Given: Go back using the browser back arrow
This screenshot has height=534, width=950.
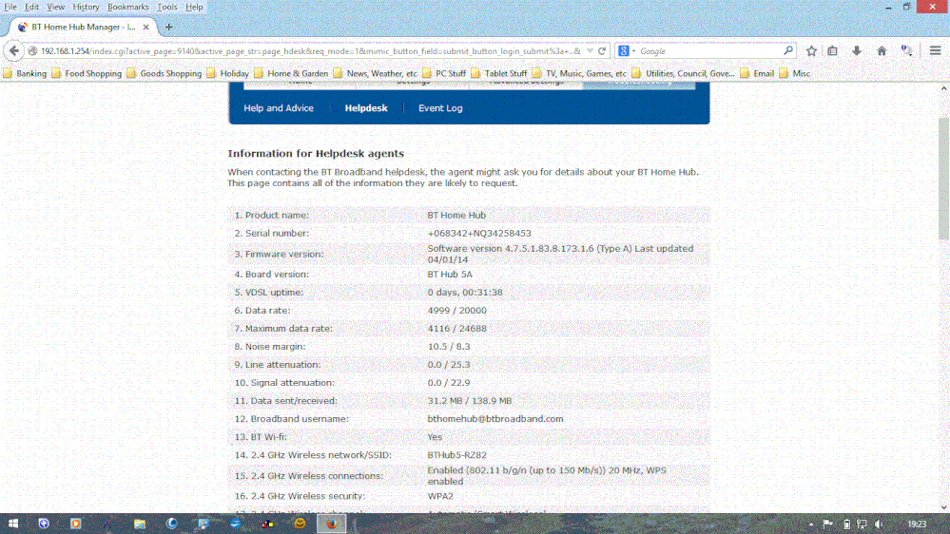Looking at the screenshot, I should 14,51.
